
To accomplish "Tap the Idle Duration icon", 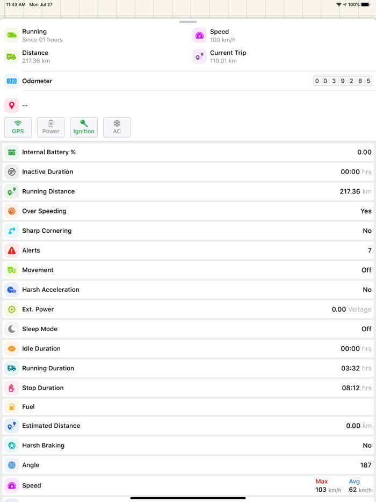I will coord(12,349).
